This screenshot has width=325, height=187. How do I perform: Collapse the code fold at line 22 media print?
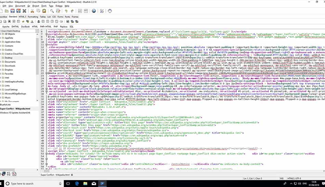coord(47,73)
